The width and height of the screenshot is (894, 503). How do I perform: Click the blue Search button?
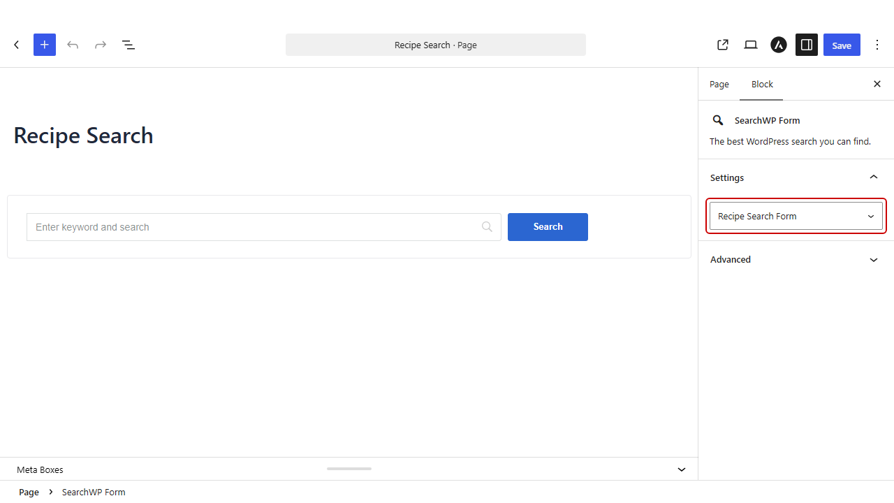point(548,227)
